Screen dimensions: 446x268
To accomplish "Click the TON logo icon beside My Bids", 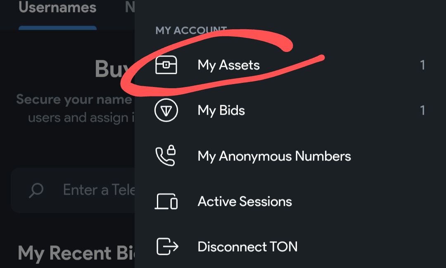I will coord(166,110).
